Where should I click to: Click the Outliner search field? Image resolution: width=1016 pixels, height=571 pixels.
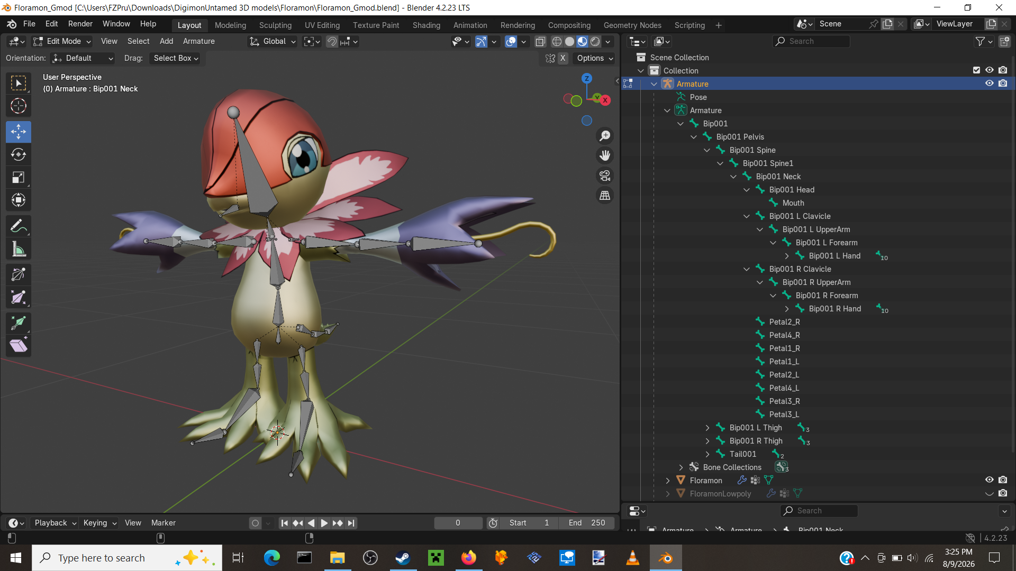point(811,41)
